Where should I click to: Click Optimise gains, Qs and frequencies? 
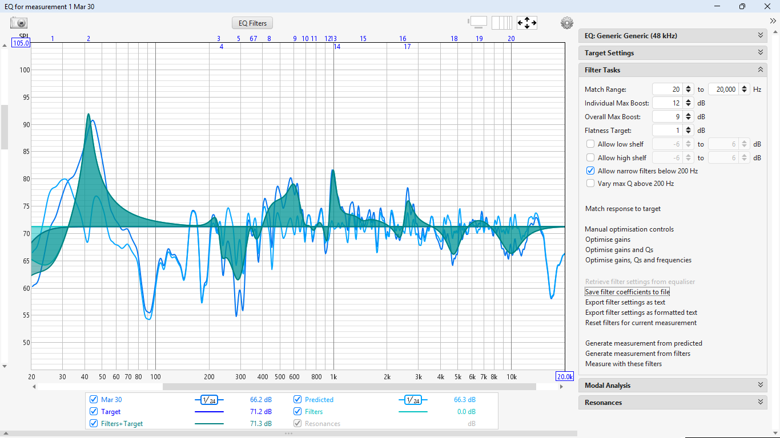click(x=638, y=260)
